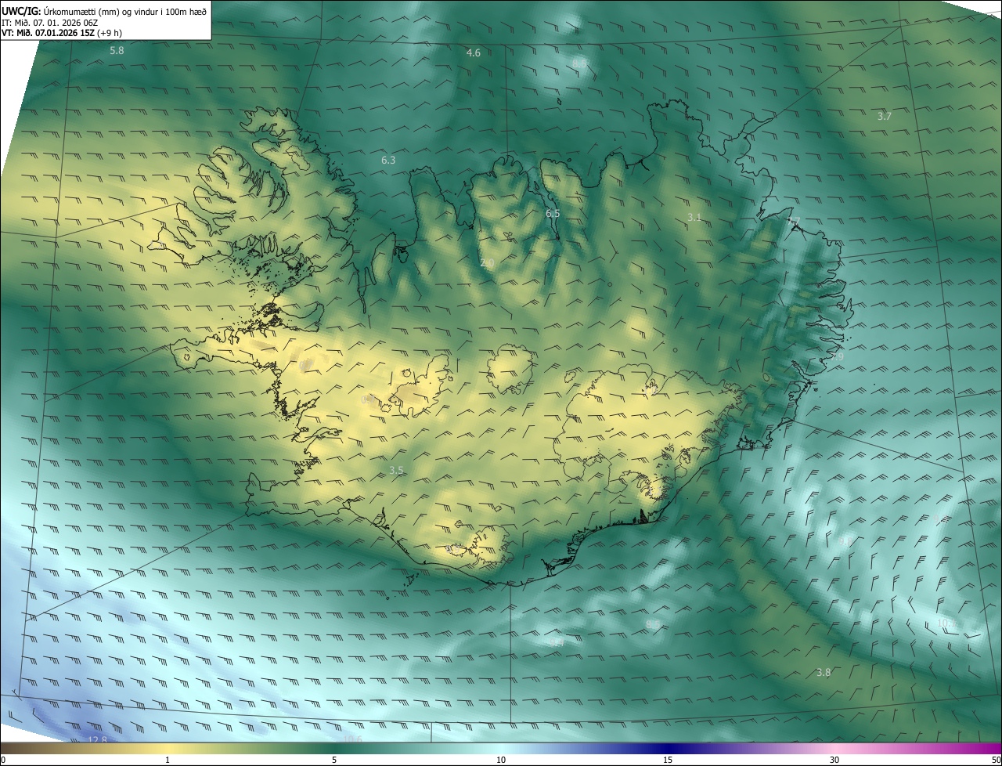Click the 9.4 value south of Iceland
This screenshot has width=1002, height=766.
[x=557, y=642]
